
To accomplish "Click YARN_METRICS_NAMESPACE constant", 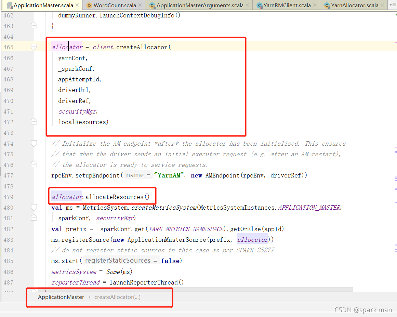I will pyautogui.click(x=186, y=229).
